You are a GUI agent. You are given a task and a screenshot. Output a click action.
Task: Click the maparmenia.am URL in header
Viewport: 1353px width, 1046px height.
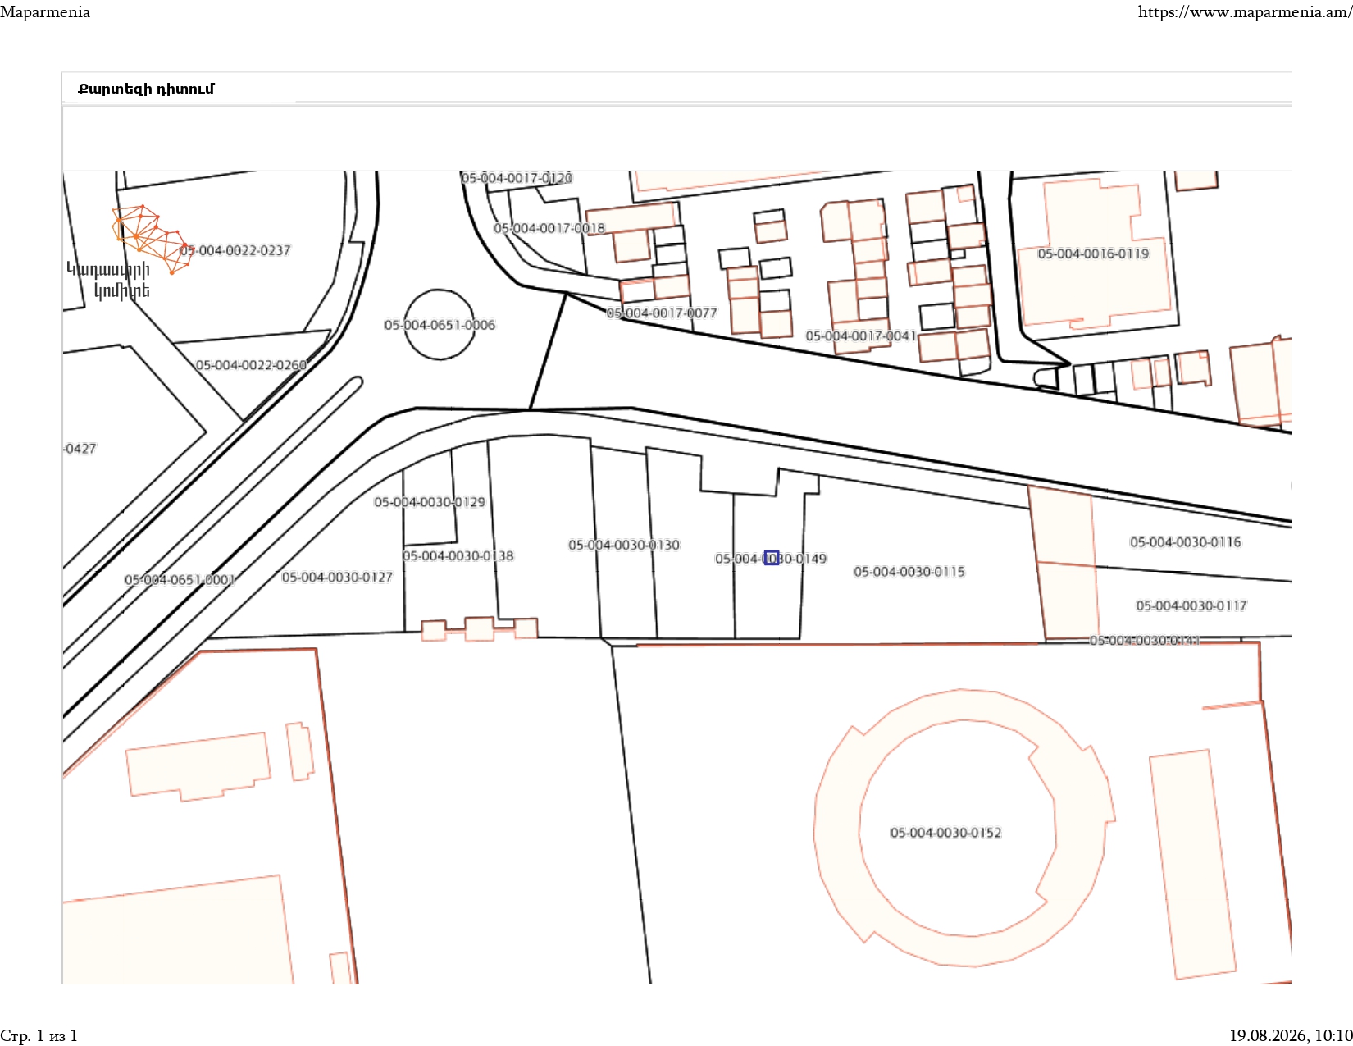click(x=1246, y=12)
